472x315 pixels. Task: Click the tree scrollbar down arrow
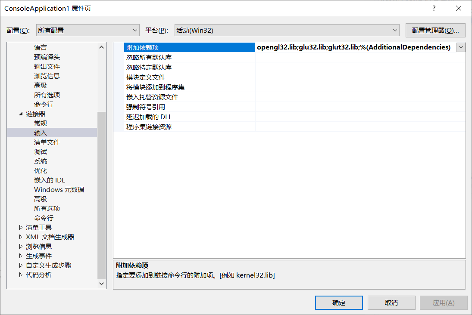(101, 284)
